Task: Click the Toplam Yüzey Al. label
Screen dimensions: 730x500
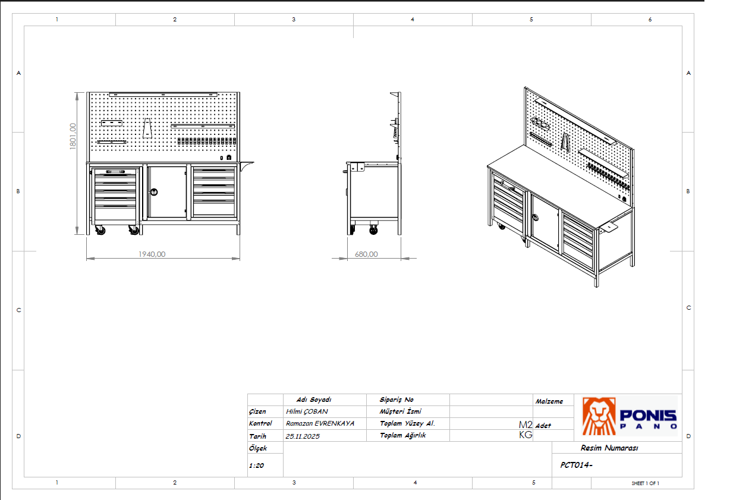Action: click(407, 423)
